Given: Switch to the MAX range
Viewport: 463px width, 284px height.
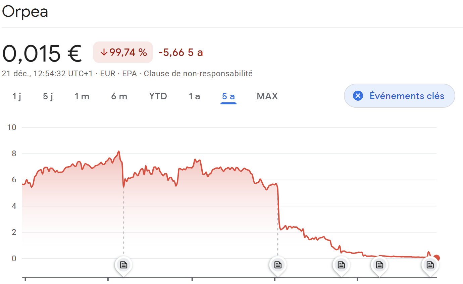Looking at the screenshot, I should point(267,96).
